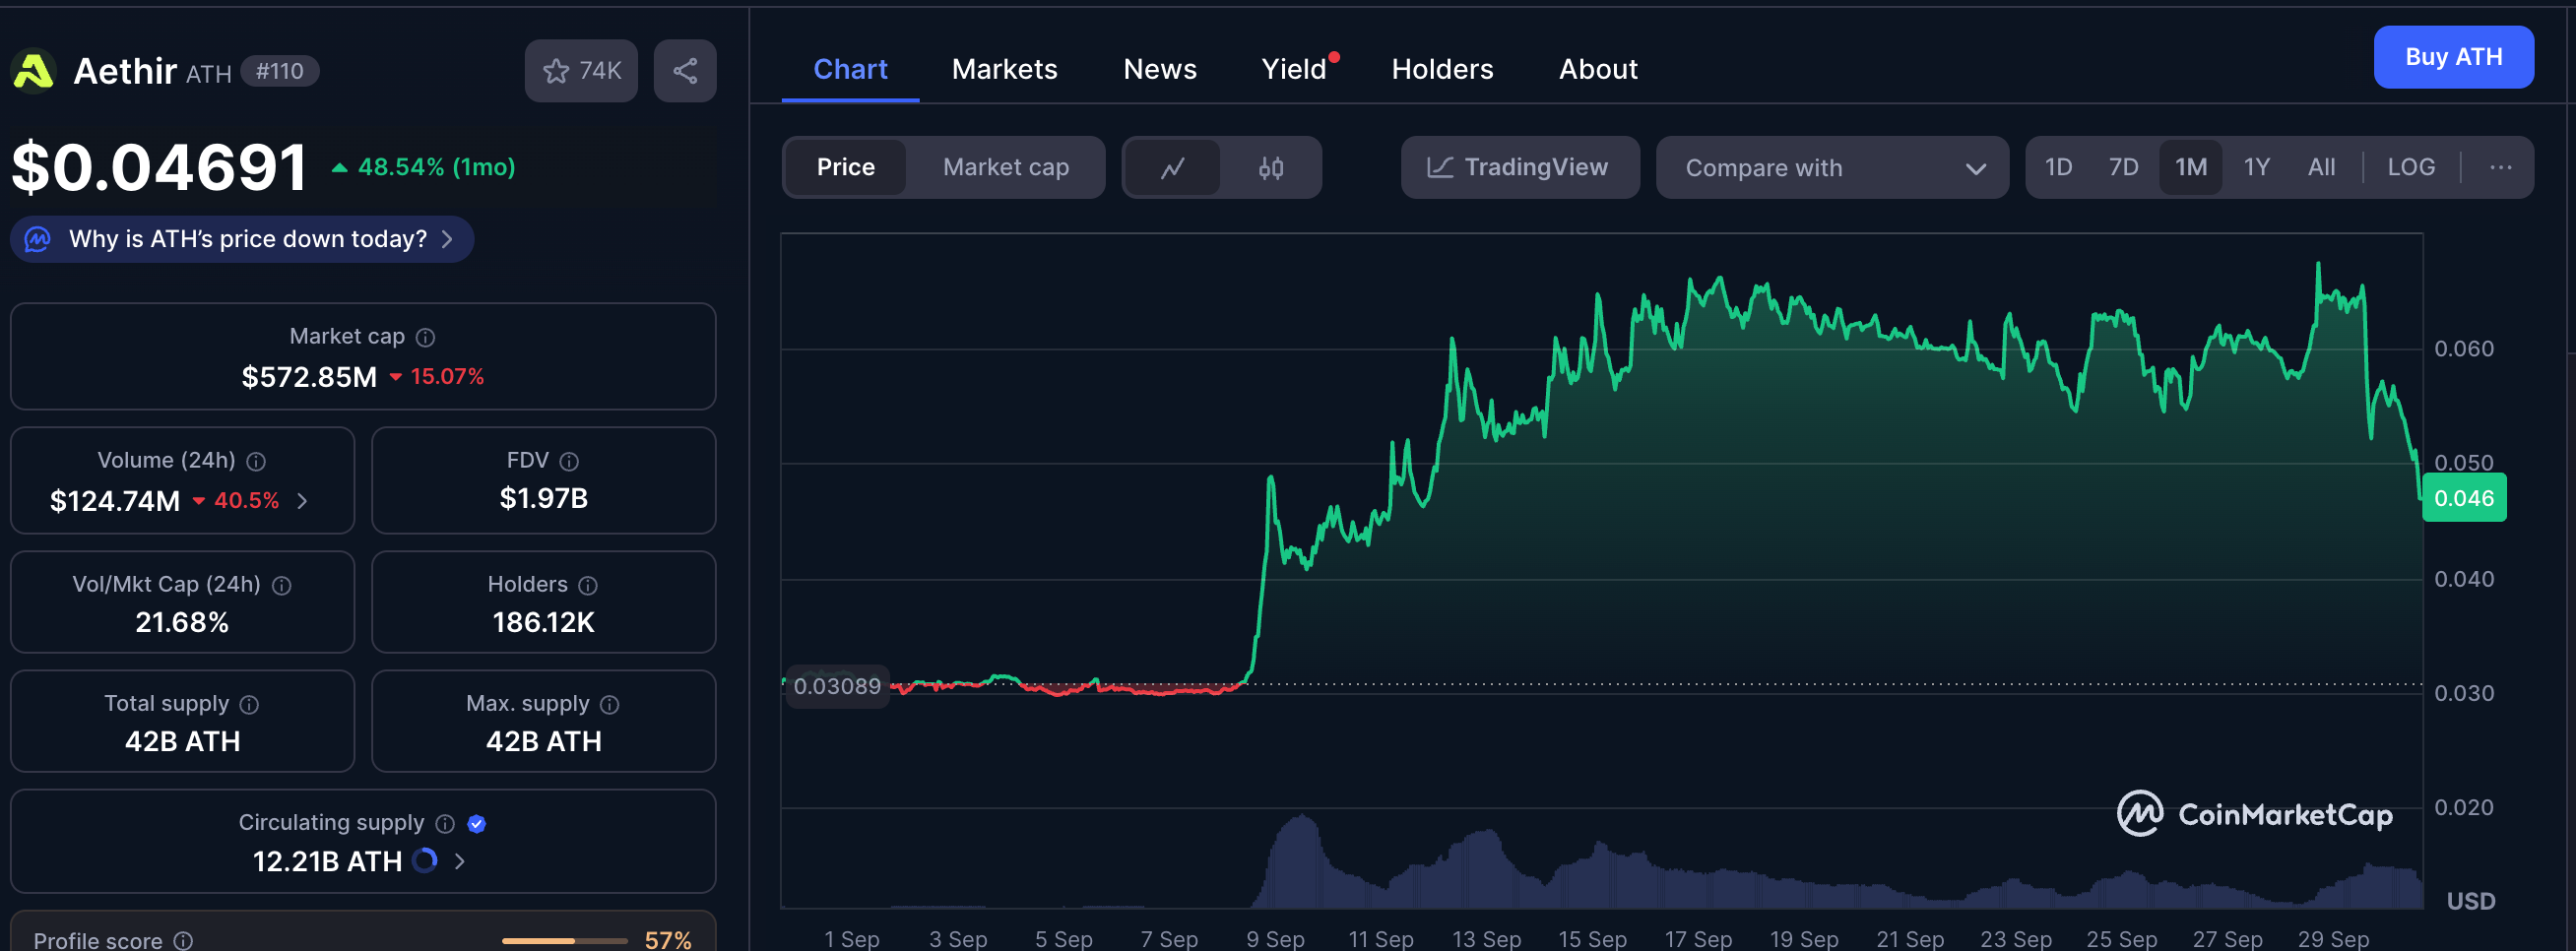The image size is (2576, 951).
Task: Click the 48.54% (1mo) change indicator
Action: (424, 167)
